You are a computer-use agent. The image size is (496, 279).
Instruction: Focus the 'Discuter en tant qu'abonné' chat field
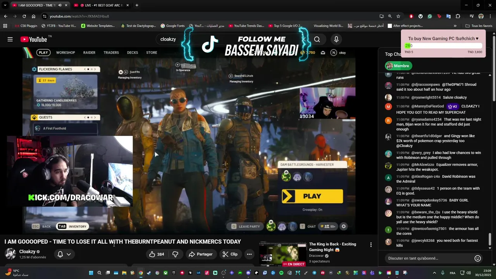(x=429, y=258)
